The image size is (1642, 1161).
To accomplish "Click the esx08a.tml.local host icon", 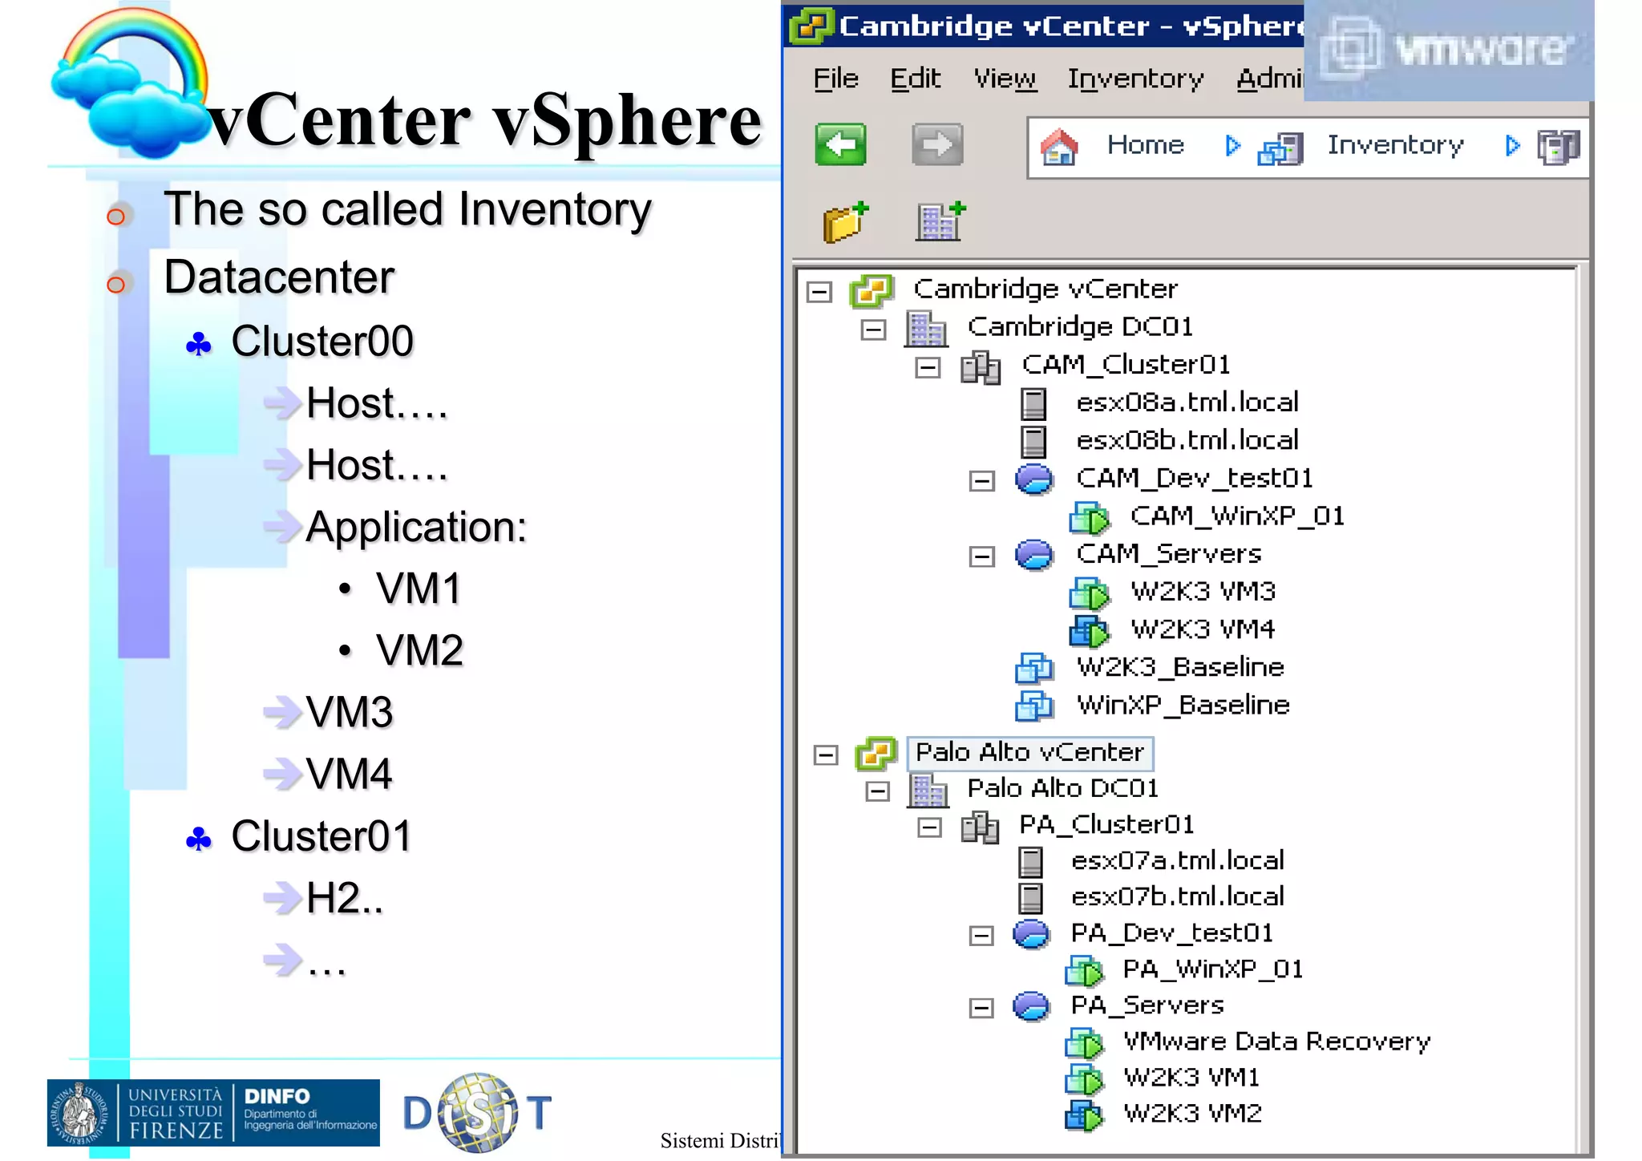I will (1033, 403).
